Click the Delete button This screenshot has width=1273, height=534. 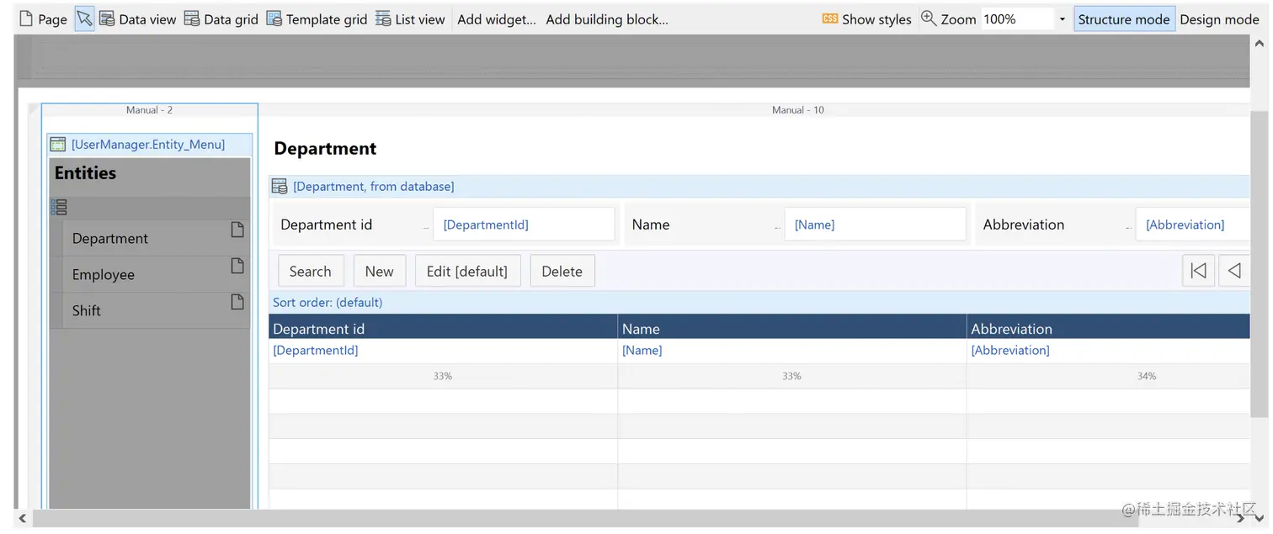[x=562, y=271]
